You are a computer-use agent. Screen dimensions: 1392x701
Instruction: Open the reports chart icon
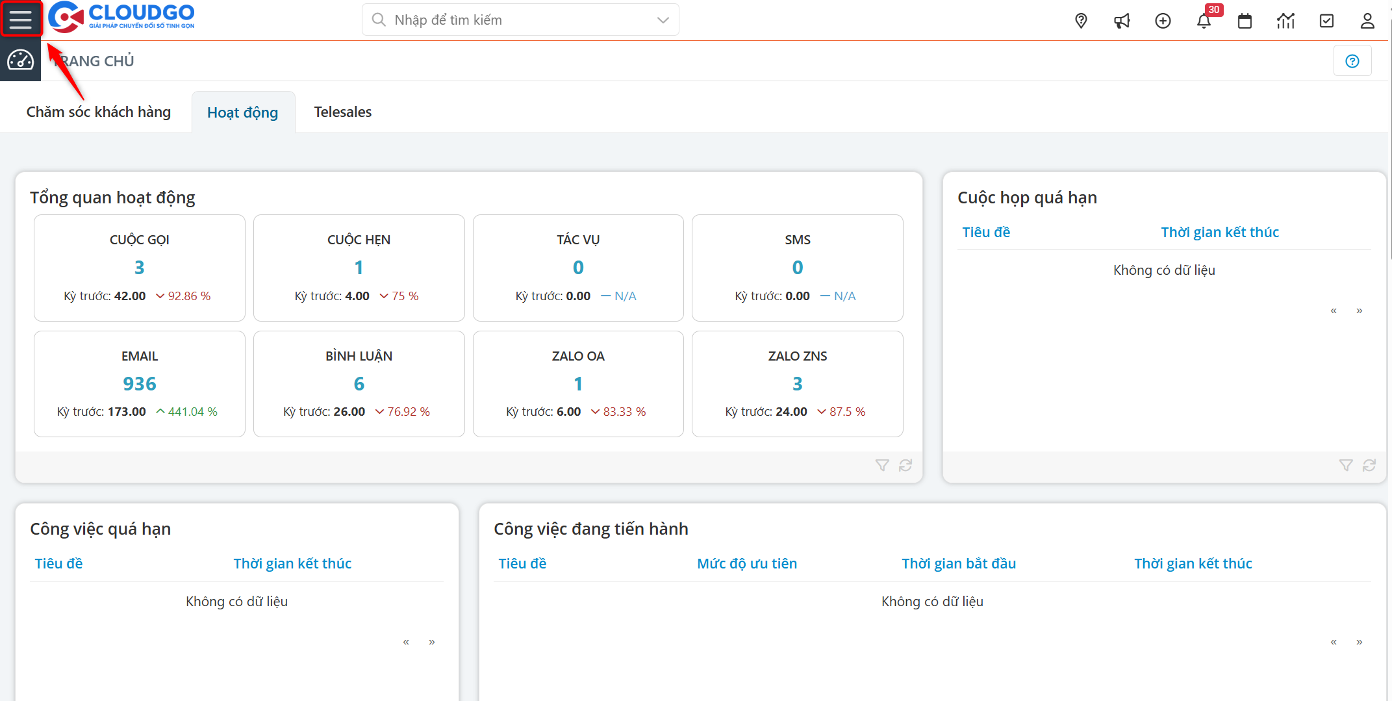click(x=1285, y=21)
